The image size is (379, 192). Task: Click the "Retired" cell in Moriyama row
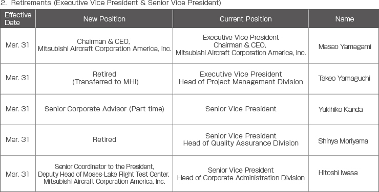pyautogui.click(x=104, y=140)
